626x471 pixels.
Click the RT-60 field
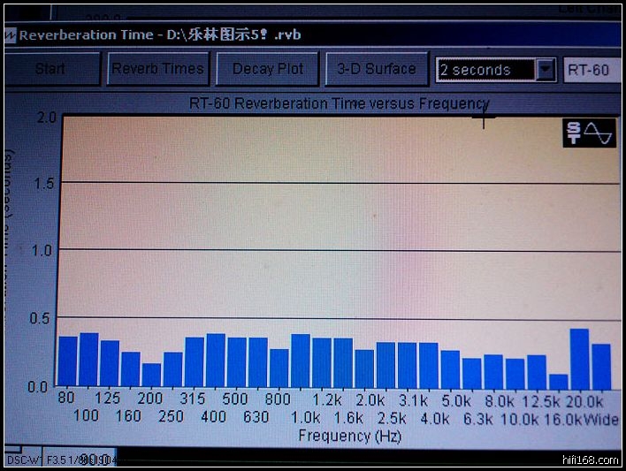[x=591, y=70]
